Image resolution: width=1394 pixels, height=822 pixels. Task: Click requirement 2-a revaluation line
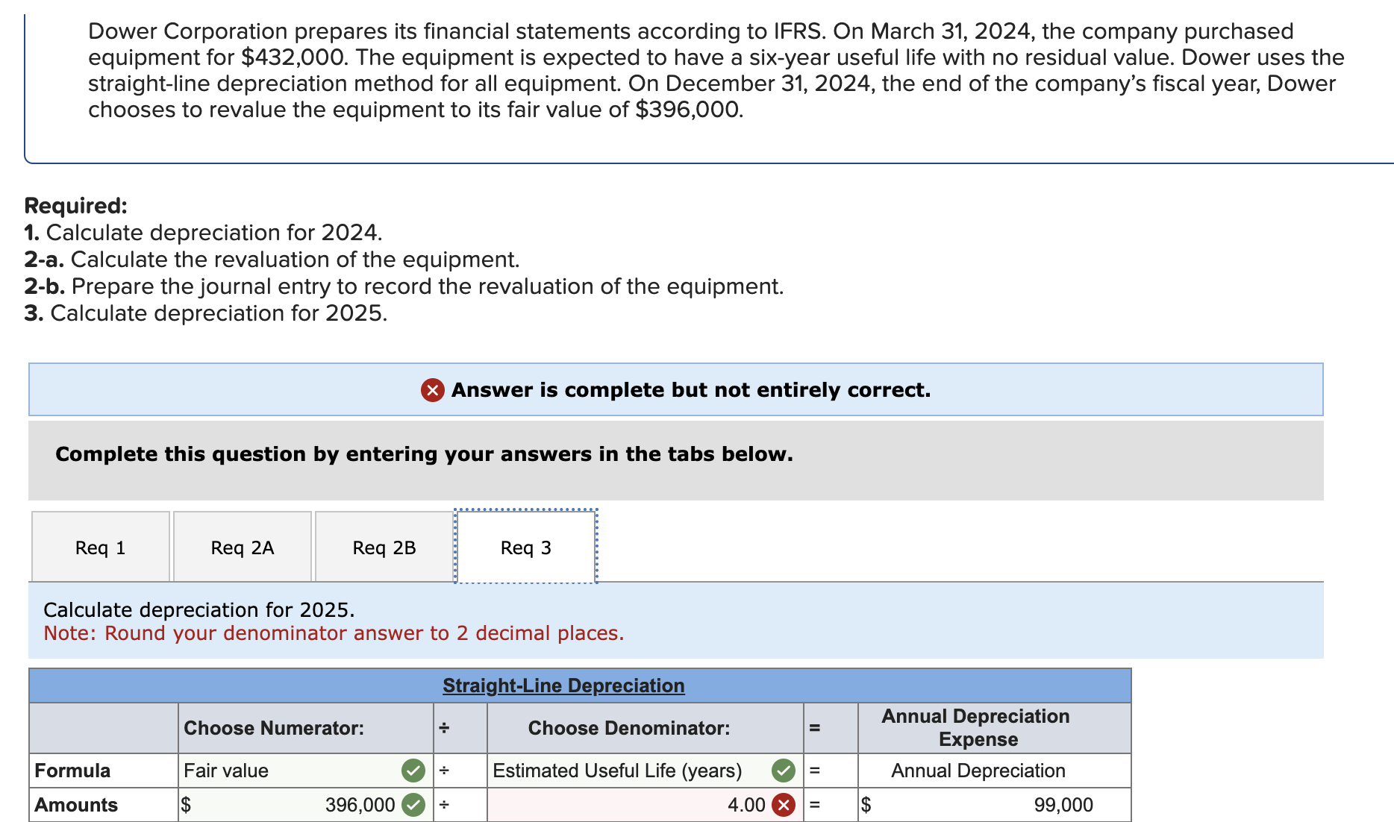[272, 260]
